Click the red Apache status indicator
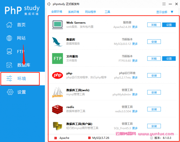 coord(56,138)
